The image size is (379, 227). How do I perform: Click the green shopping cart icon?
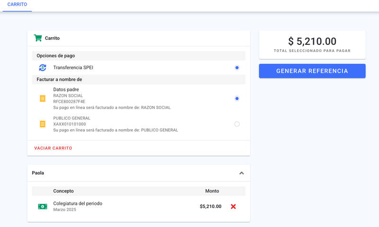click(38, 38)
